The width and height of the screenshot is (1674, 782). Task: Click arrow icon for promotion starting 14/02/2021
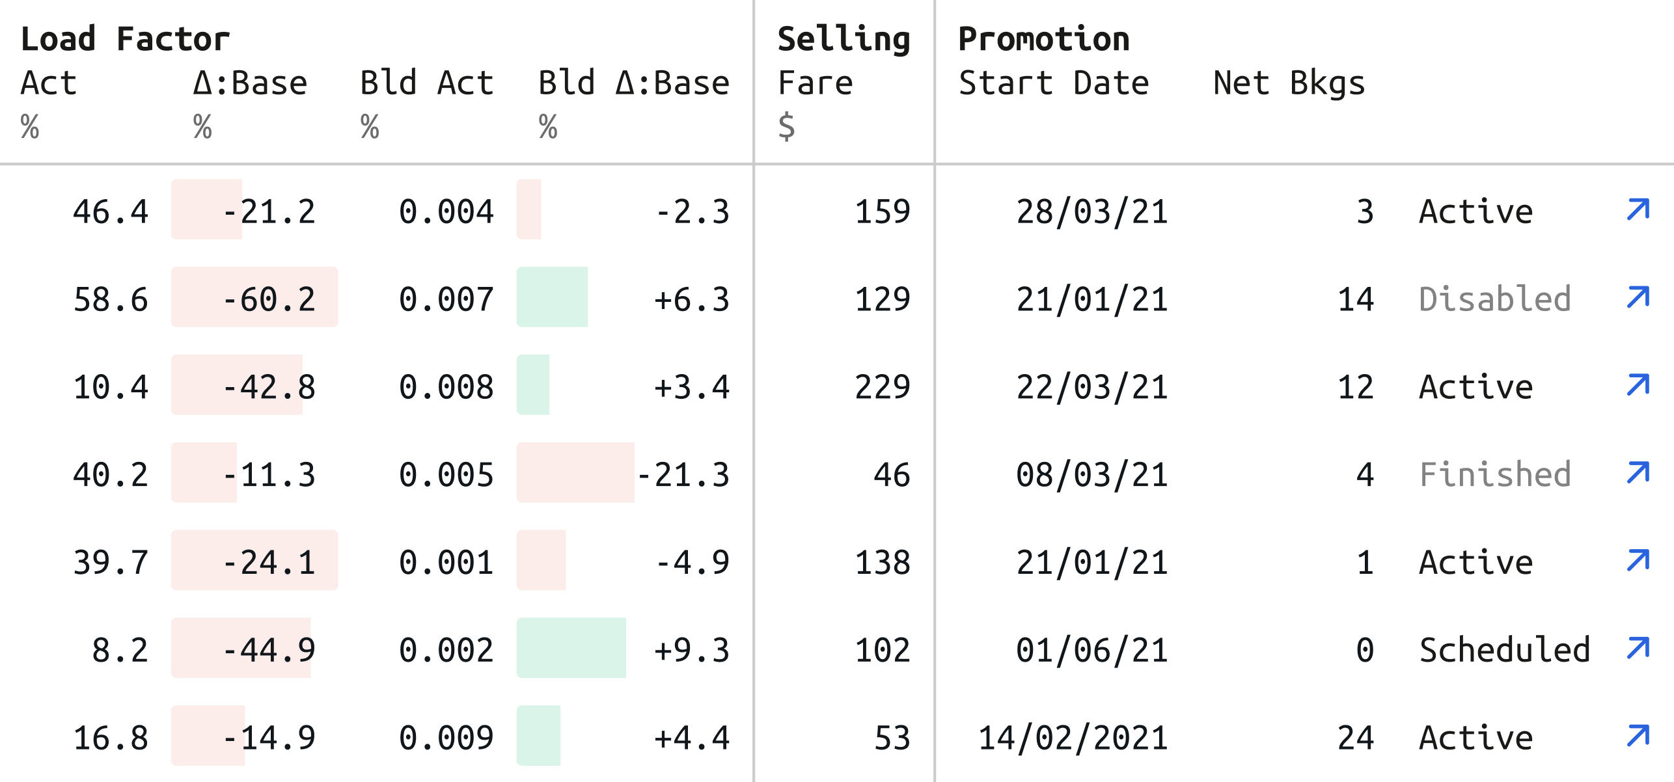1638,737
